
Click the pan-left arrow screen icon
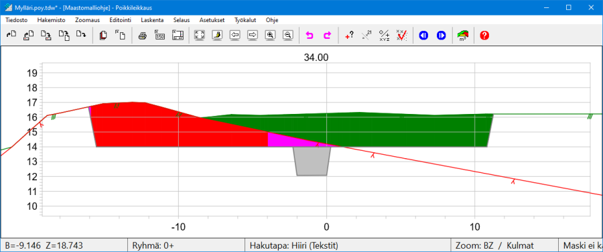click(235, 36)
